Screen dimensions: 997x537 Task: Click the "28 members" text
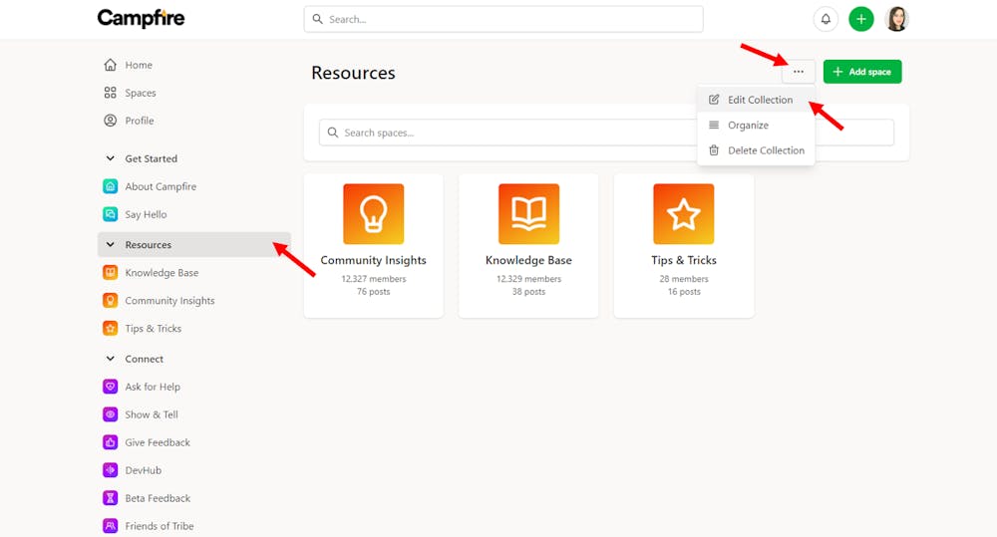(x=684, y=279)
